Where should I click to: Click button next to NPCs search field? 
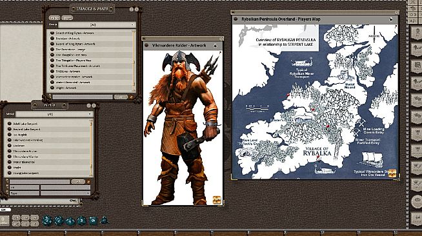click(78, 182)
